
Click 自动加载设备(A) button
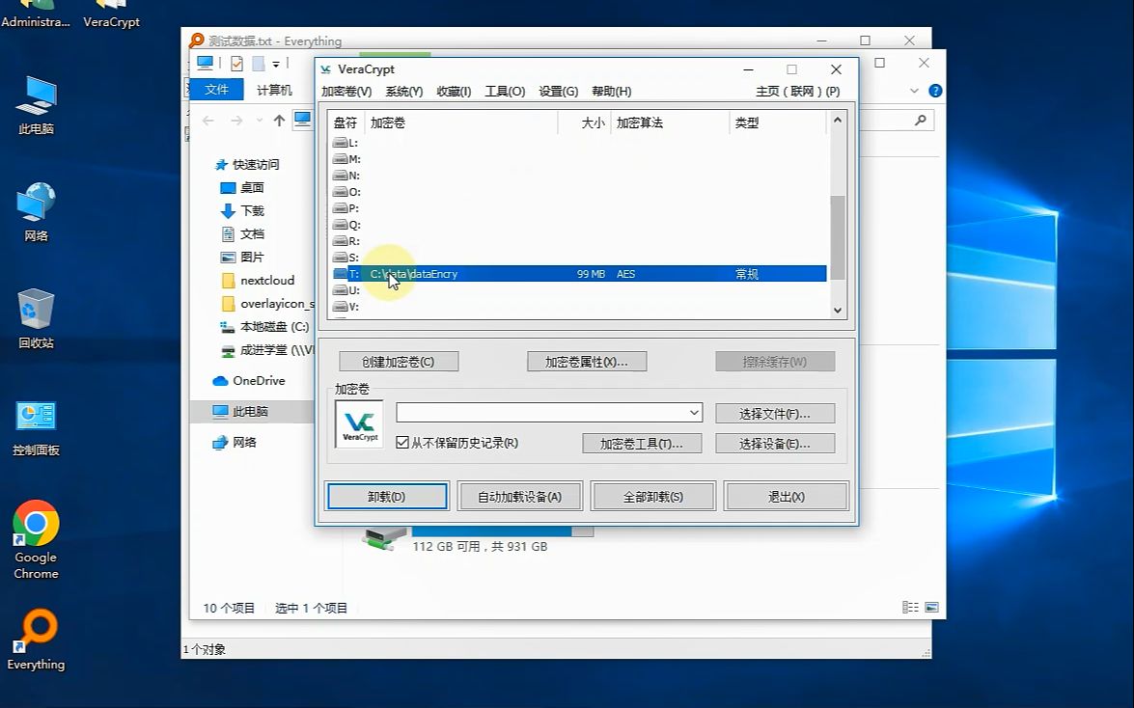520,497
